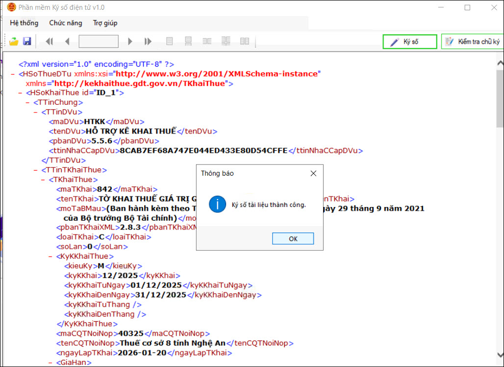The width and height of the screenshot is (504, 367).
Task: Open the Hệ thống menu
Action: coord(23,23)
